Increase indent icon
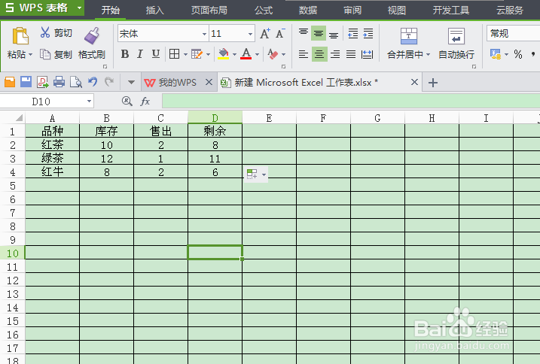Screen dimensions: 540x364 coord(368,33)
